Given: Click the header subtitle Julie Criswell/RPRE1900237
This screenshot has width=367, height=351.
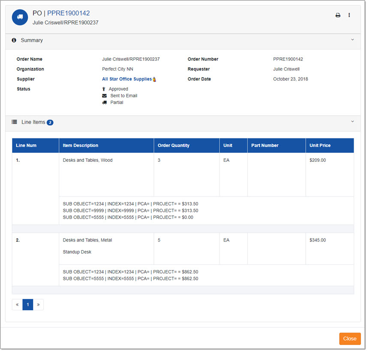Looking at the screenshot, I should point(65,23).
